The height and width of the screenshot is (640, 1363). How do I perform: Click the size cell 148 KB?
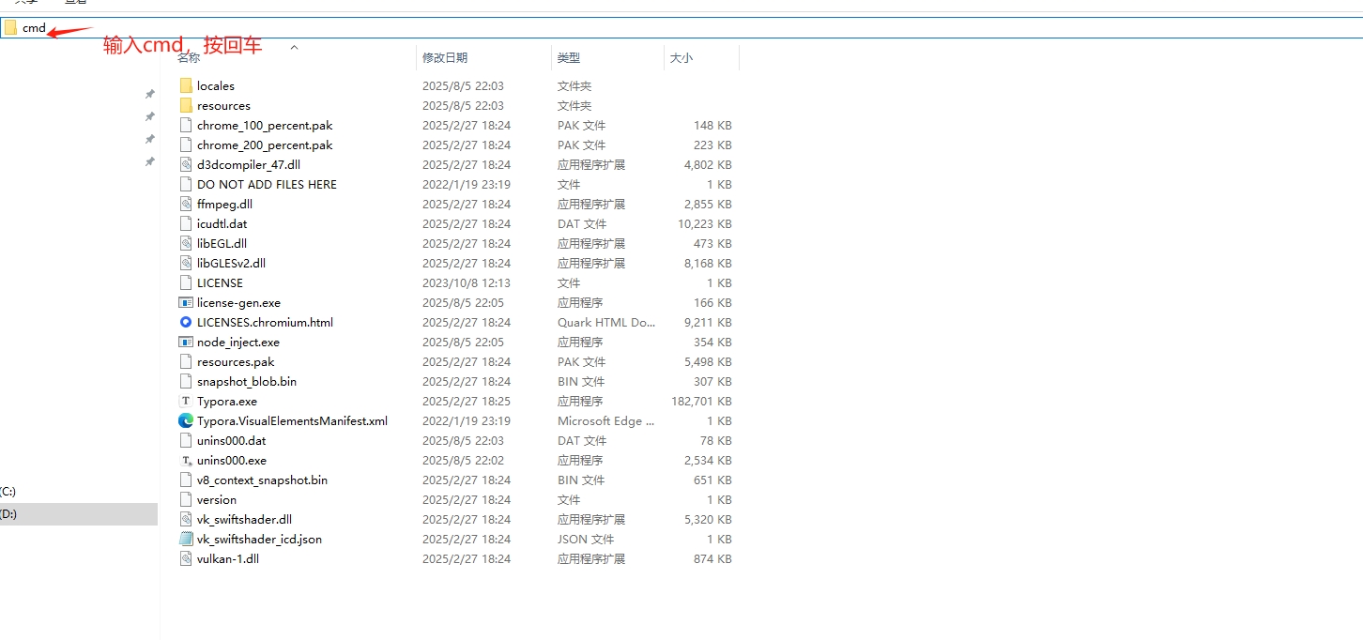coord(712,126)
